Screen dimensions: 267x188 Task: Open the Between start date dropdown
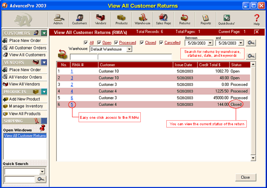click(x=210, y=43)
